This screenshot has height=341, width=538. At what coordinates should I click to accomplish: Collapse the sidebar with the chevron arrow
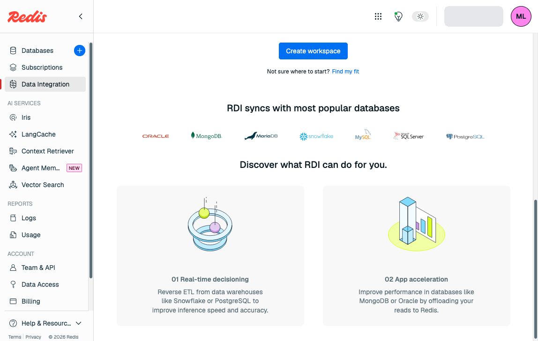(x=81, y=16)
